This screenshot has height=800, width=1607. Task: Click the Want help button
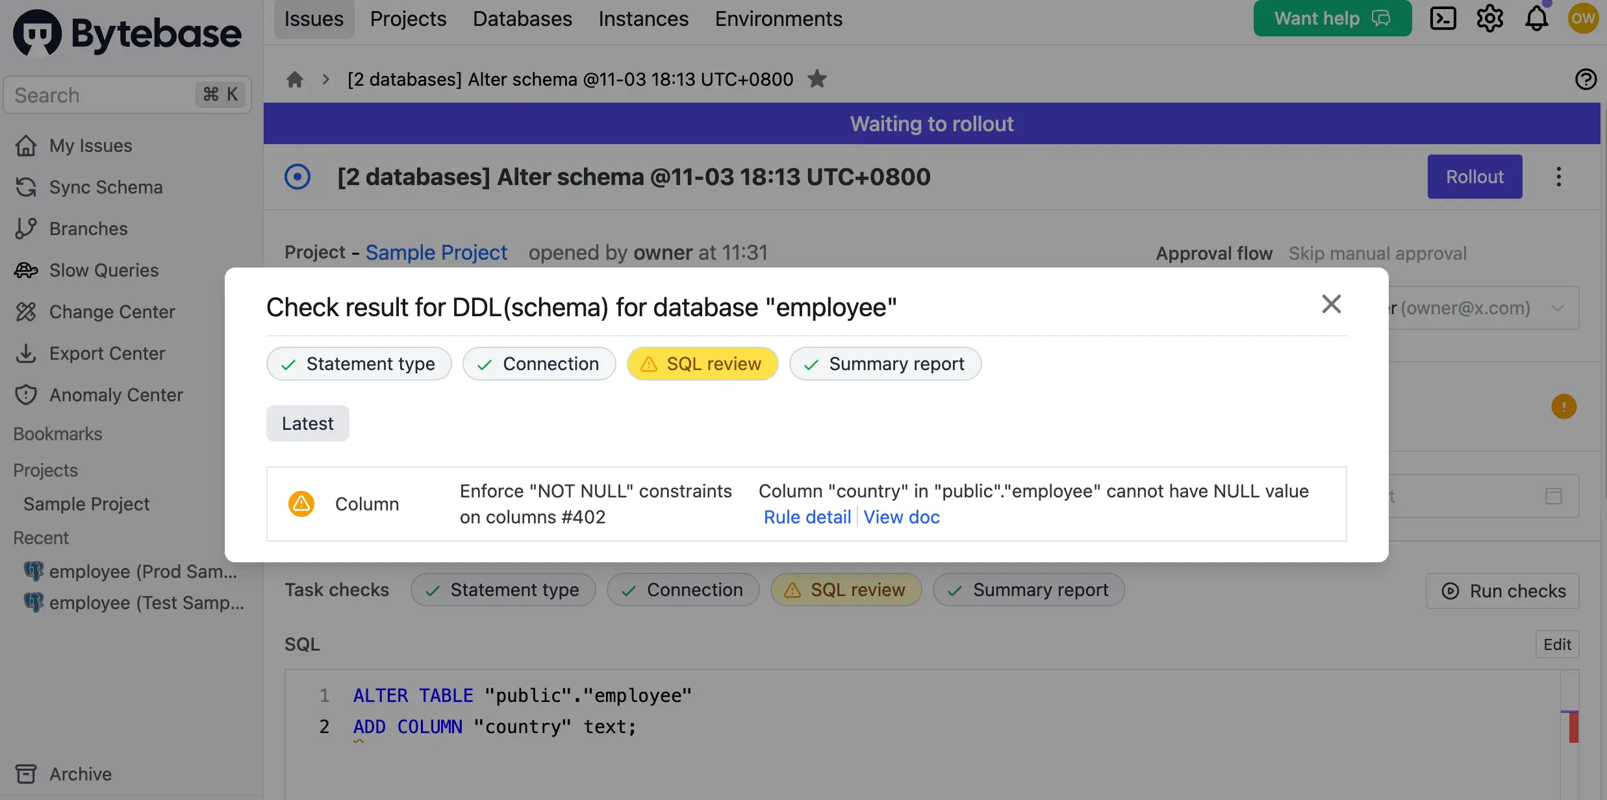pos(1332,18)
